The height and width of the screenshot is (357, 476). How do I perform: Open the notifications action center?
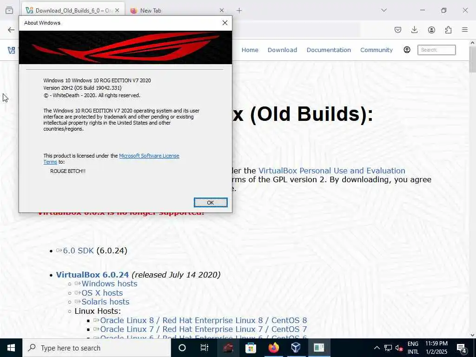[462, 348]
